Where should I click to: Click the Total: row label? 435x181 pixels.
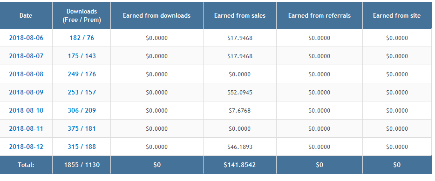pos(26,165)
